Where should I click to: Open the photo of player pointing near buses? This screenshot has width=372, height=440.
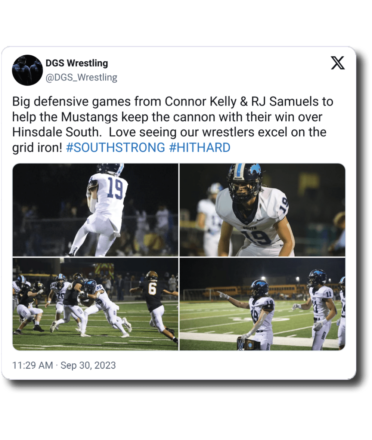[262, 304]
